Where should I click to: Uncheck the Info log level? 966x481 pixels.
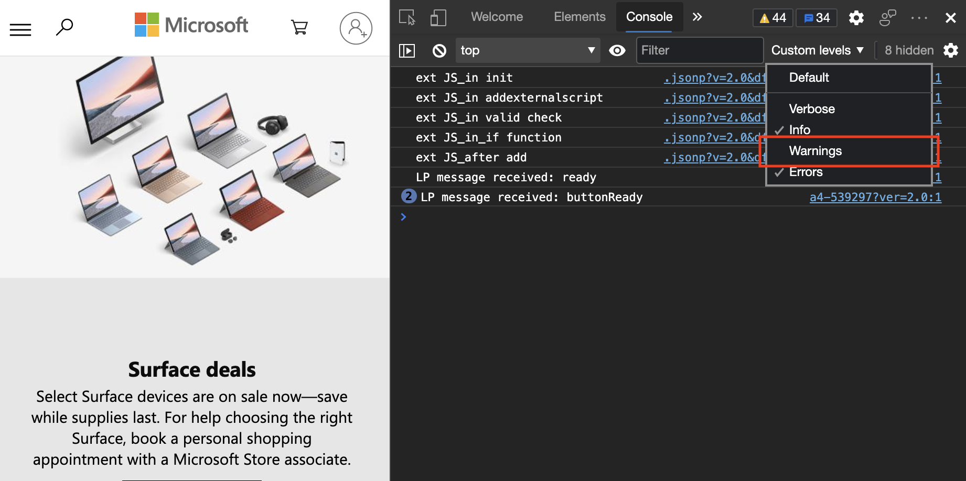[799, 130]
